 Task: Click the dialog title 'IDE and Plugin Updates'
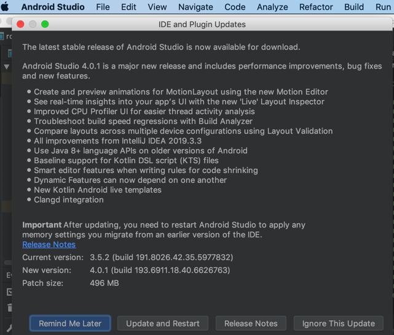(202, 25)
